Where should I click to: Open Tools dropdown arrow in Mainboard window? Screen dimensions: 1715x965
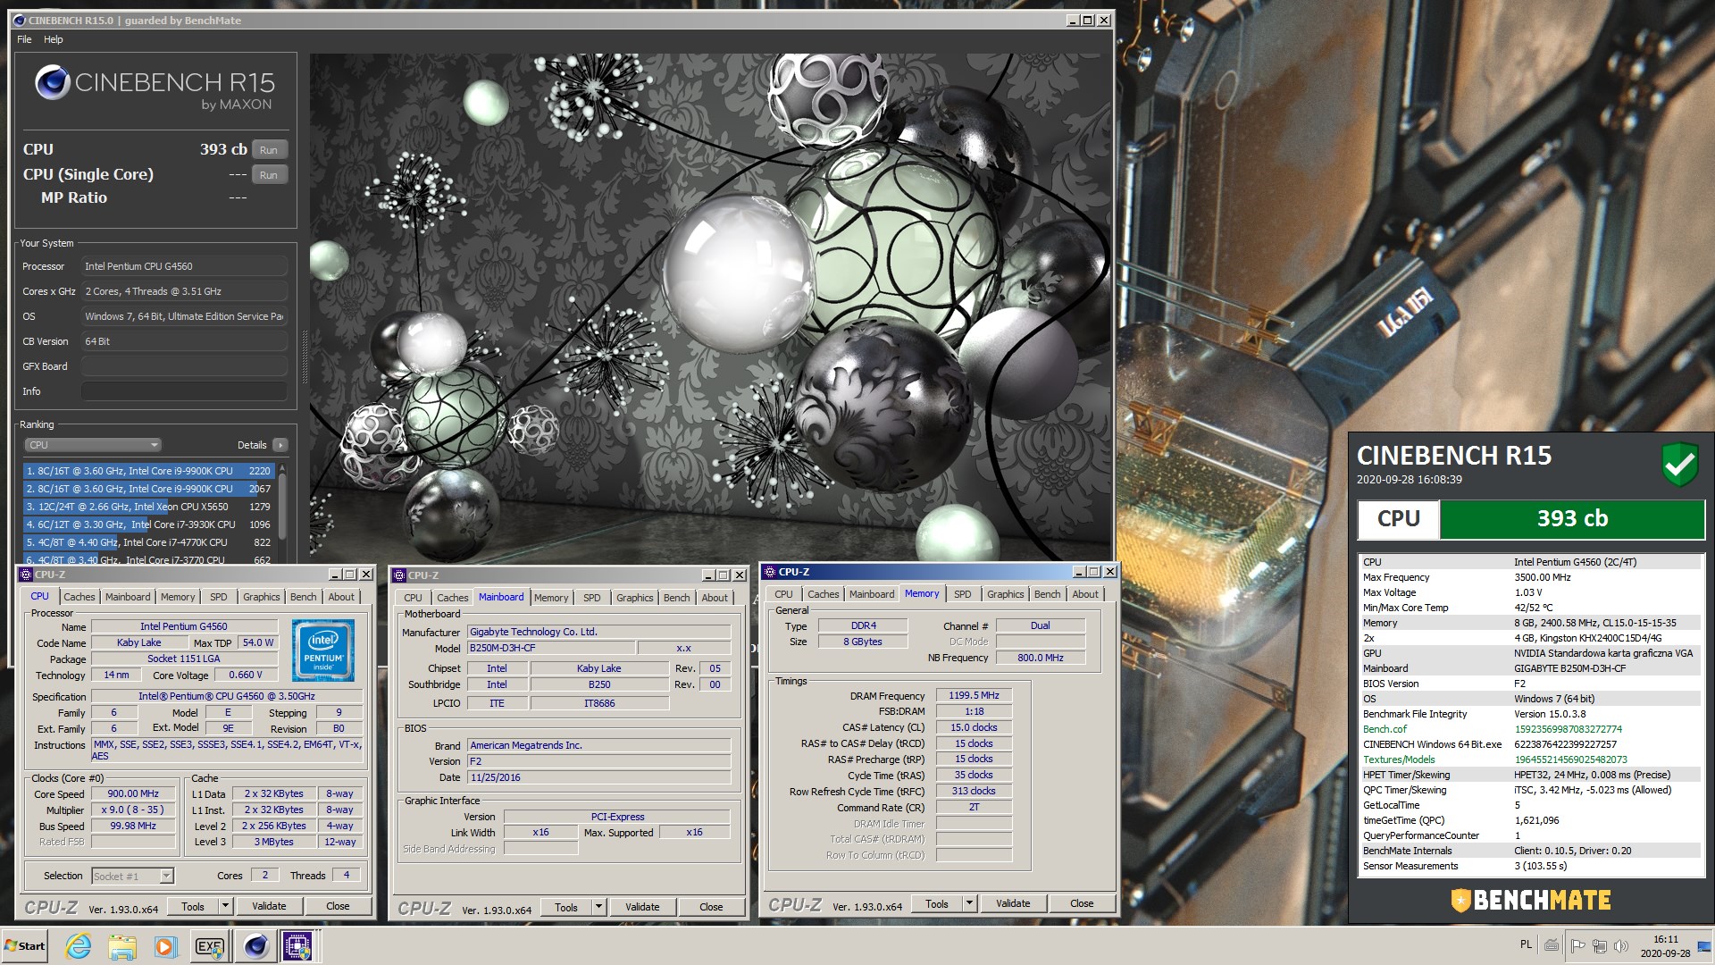click(x=598, y=907)
